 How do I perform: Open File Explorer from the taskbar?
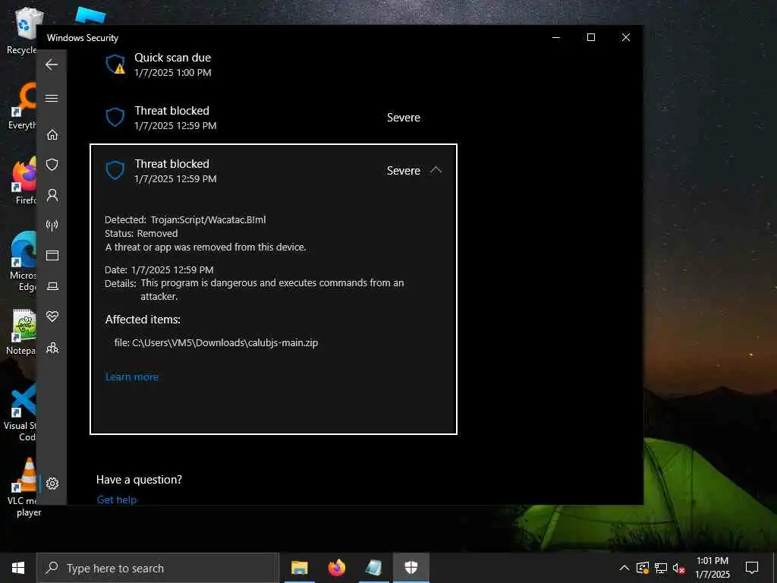299,568
